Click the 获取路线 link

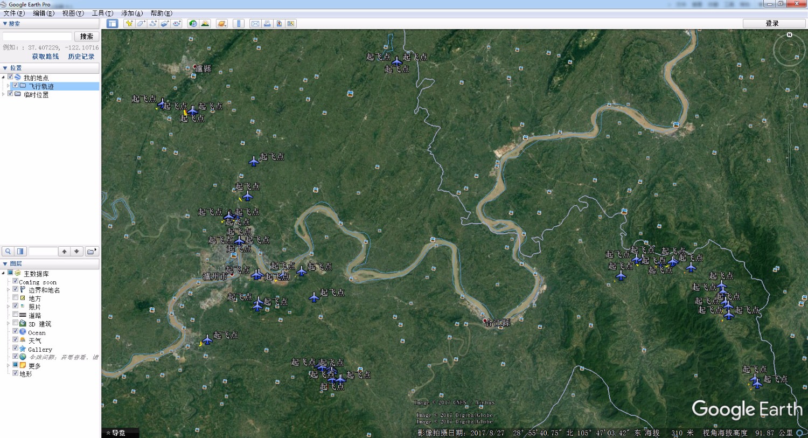(45, 57)
